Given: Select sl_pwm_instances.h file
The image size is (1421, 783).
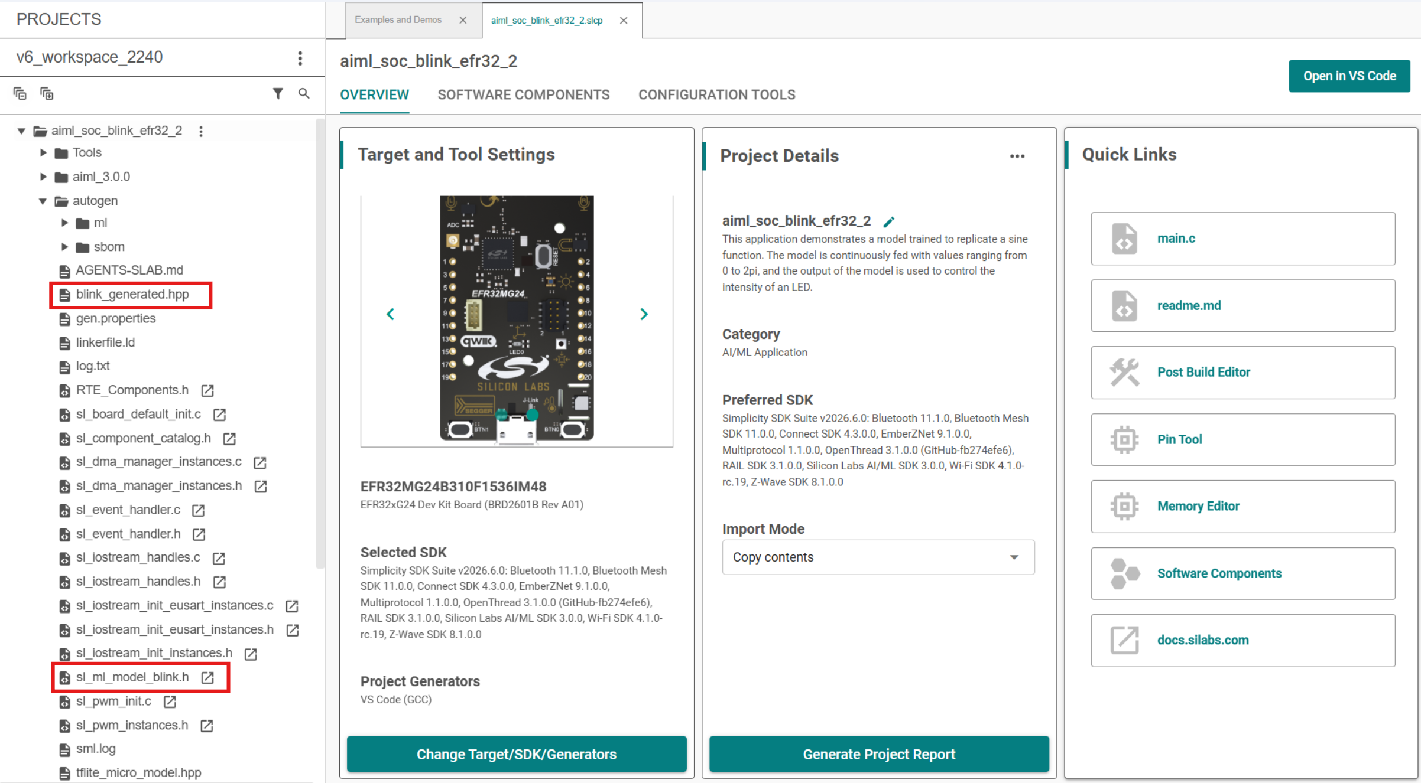Looking at the screenshot, I should point(132,726).
